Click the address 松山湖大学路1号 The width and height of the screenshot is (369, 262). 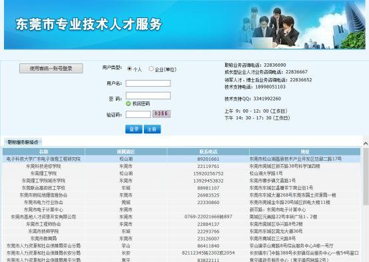point(266,173)
